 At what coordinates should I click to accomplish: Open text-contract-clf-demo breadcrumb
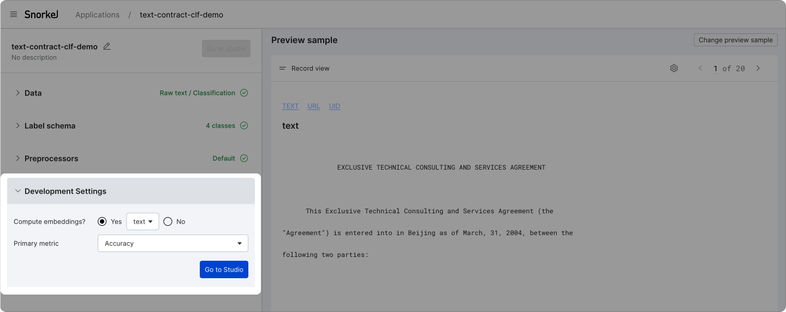181,15
